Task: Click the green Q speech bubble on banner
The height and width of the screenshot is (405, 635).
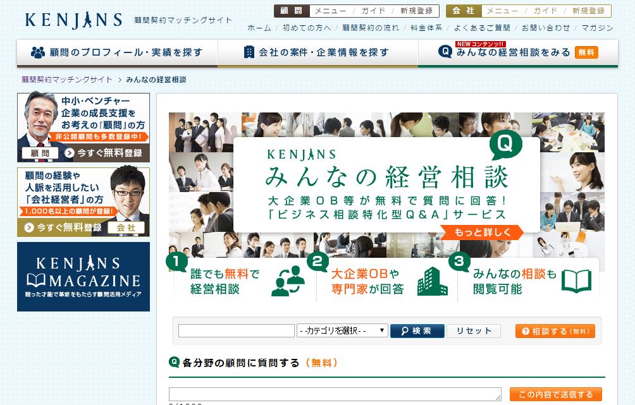Action: (506, 144)
